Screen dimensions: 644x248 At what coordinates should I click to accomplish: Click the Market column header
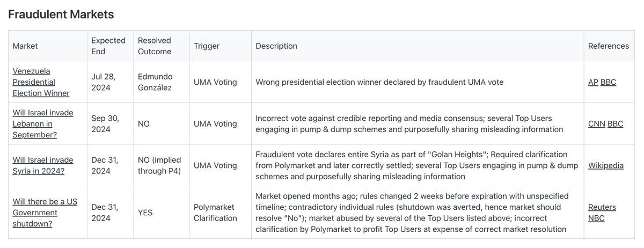tap(25, 46)
